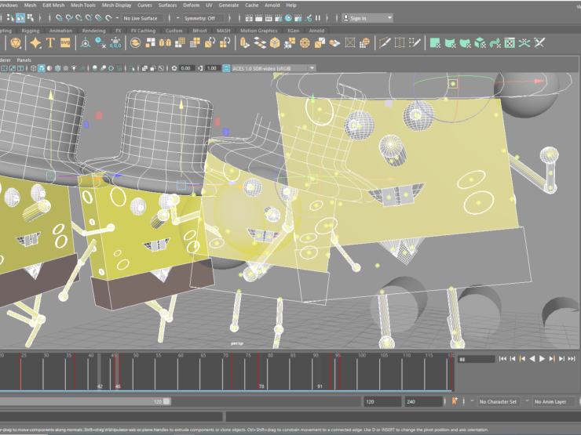This screenshot has width=581, height=435.
Task: Click the Delete History shelf icon
Action: click(x=100, y=43)
